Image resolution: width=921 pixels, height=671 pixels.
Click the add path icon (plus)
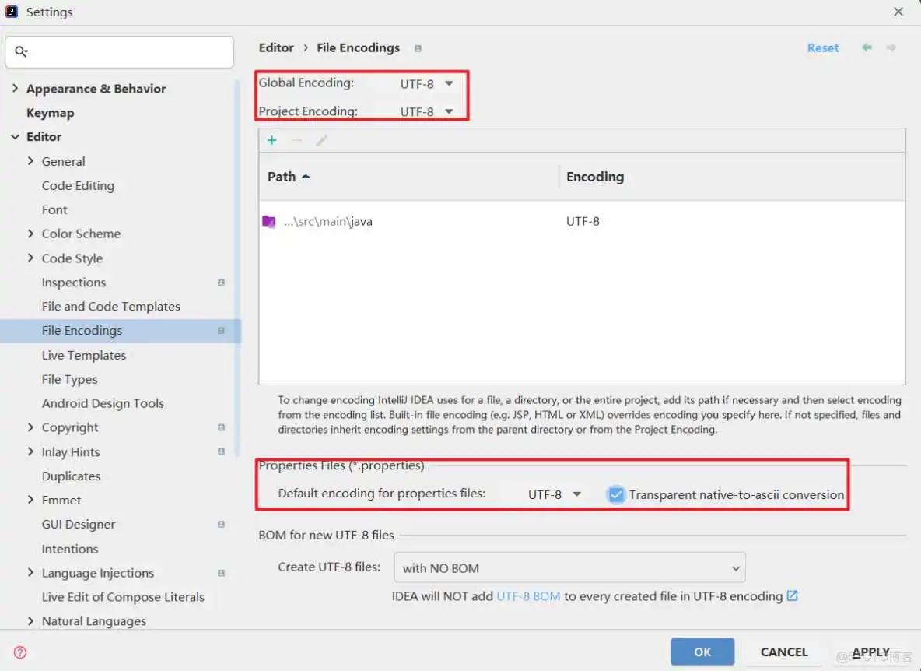(271, 140)
